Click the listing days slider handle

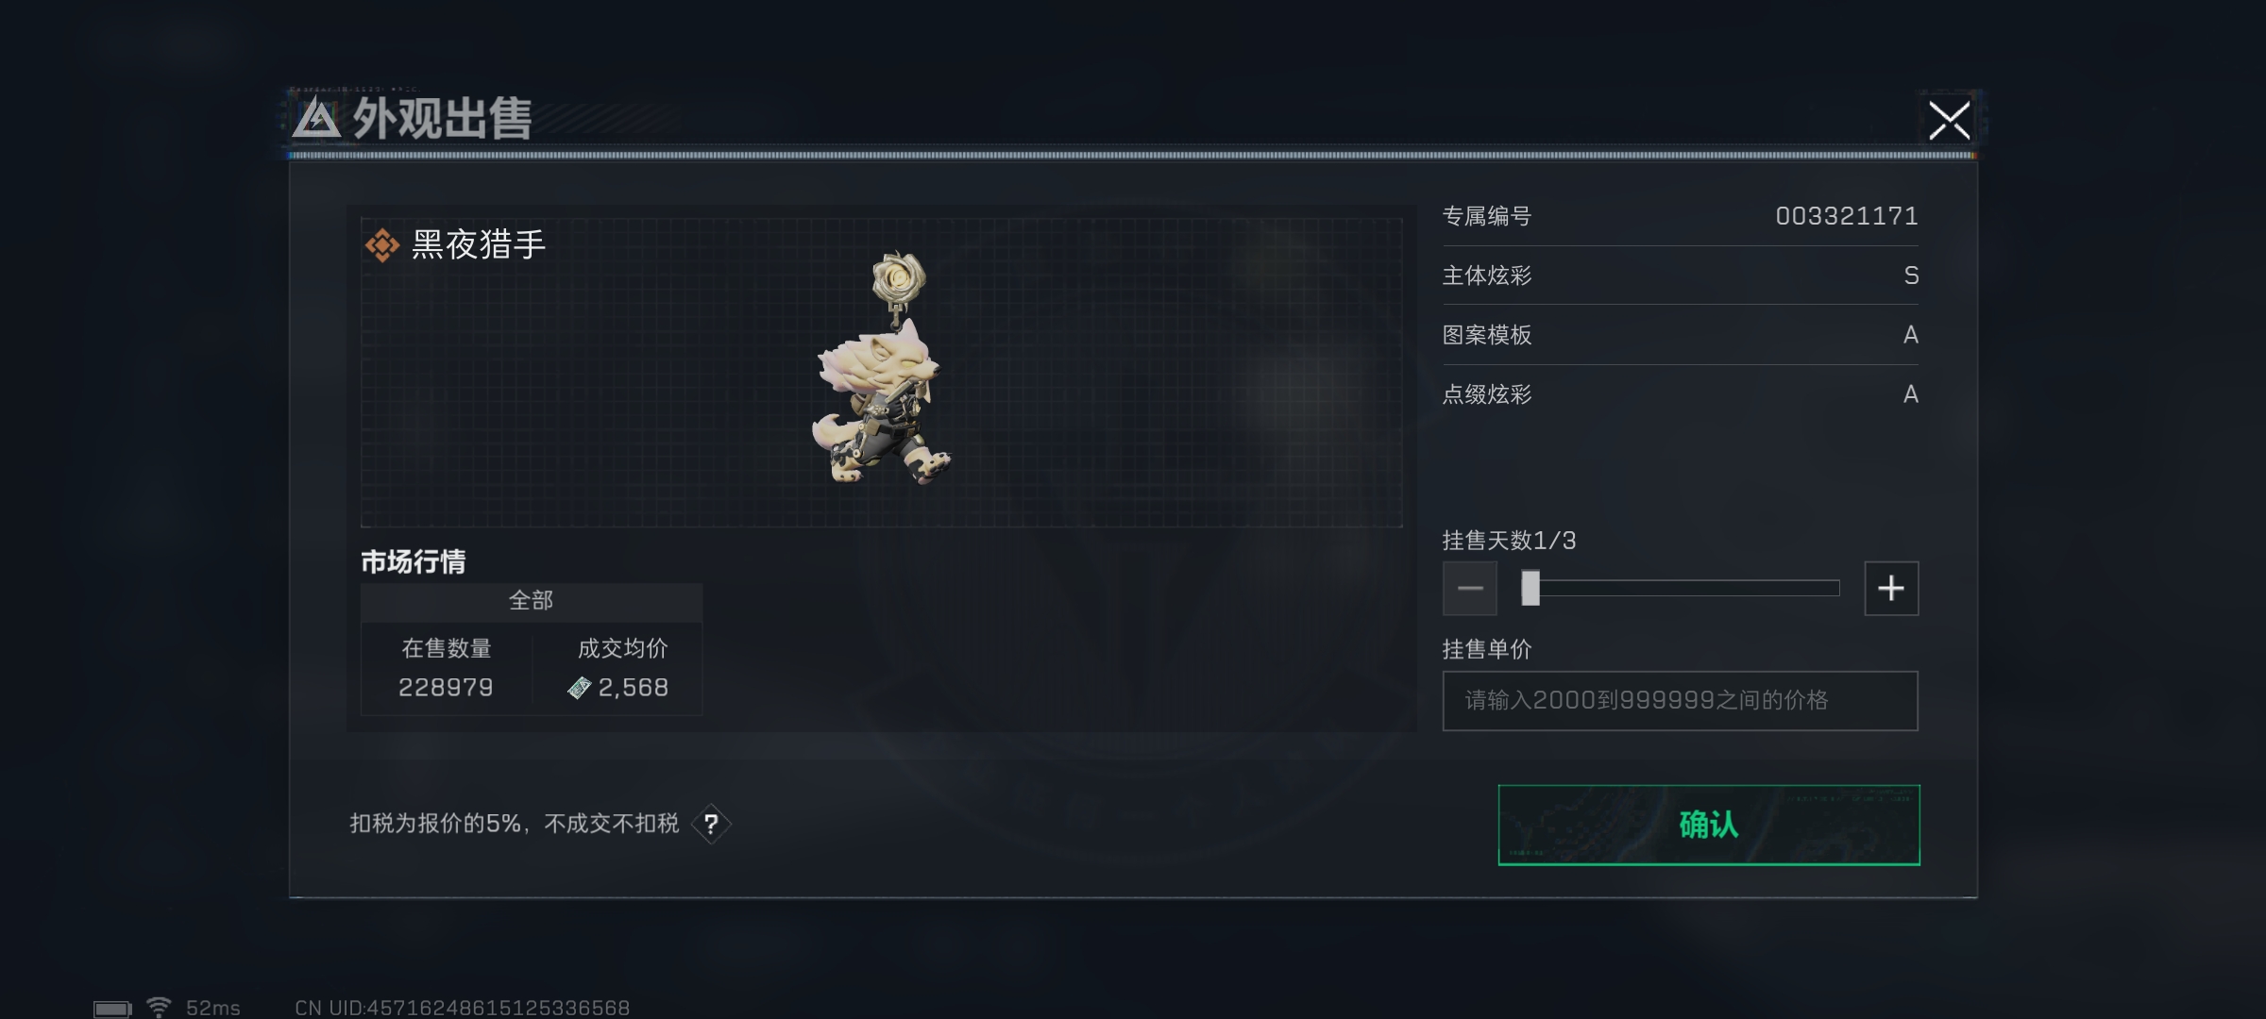point(1530,588)
